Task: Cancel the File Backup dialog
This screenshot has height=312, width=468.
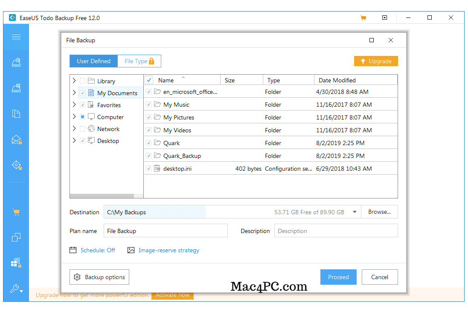Action: point(380,277)
